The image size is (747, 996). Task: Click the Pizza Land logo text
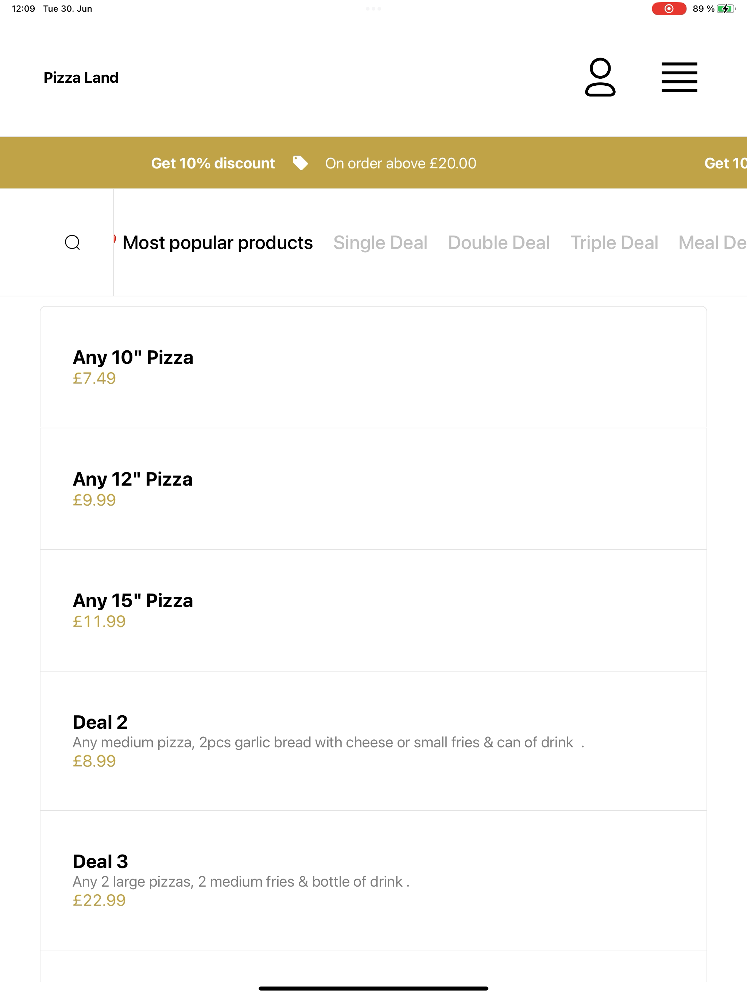point(81,77)
